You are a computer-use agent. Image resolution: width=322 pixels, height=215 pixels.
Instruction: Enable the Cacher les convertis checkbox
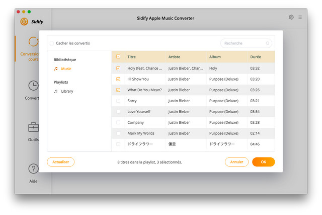pyautogui.click(x=52, y=43)
